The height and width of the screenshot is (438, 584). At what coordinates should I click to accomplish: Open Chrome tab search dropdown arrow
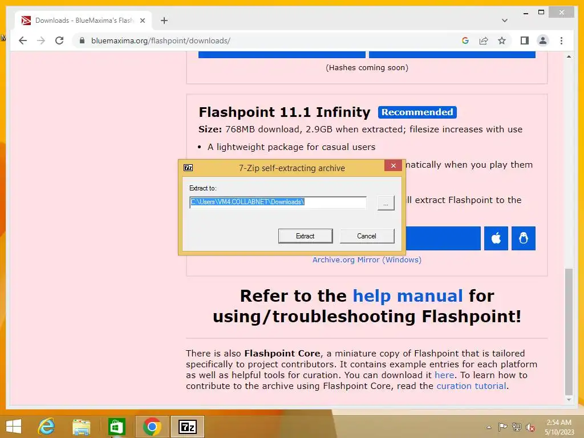click(505, 21)
